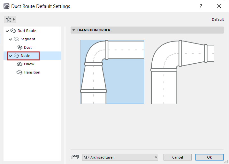The width and height of the screenshot is (229, 164).
Task: Click the Archicad logo in title bar
Action: click(6, 6)
